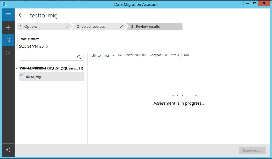Maximize the Data Migration Assistant window
The image size is (272, 159).
(x=254, y=3)
